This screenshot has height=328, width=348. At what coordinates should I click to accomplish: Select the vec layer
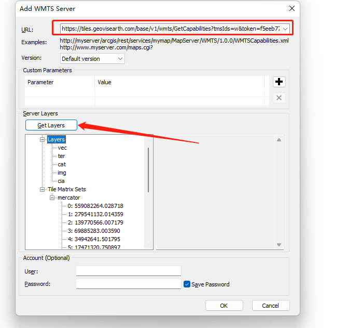tap(62, 148)
